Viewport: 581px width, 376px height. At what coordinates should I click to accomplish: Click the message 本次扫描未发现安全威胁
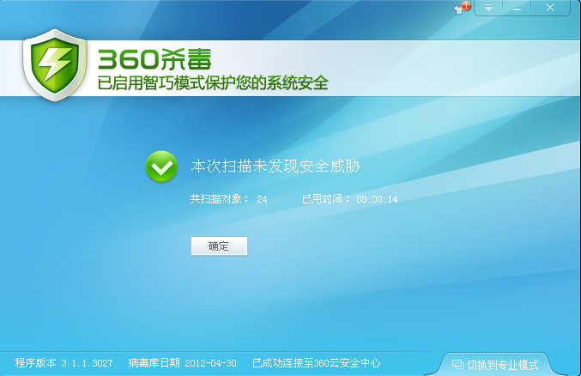coord(275,167)
